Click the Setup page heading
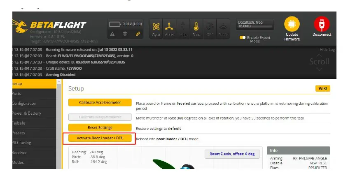Screen dimensions: 362x173 coord(76,89)
